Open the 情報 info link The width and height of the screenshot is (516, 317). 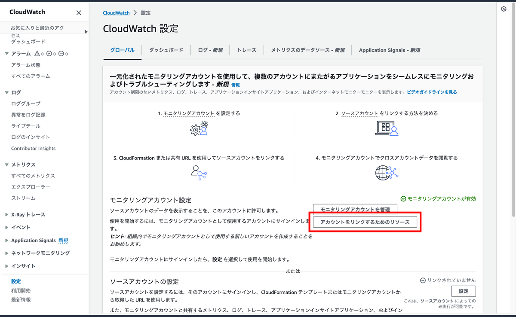pos(236,85)
